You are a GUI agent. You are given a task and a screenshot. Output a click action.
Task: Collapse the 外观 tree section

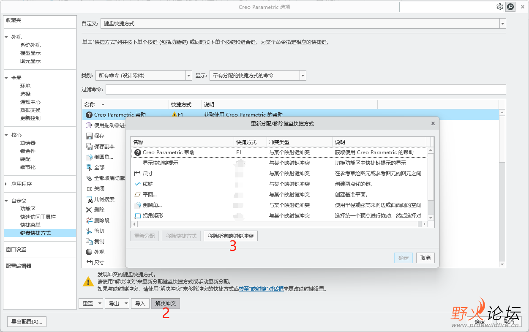[x=6, y=37]
